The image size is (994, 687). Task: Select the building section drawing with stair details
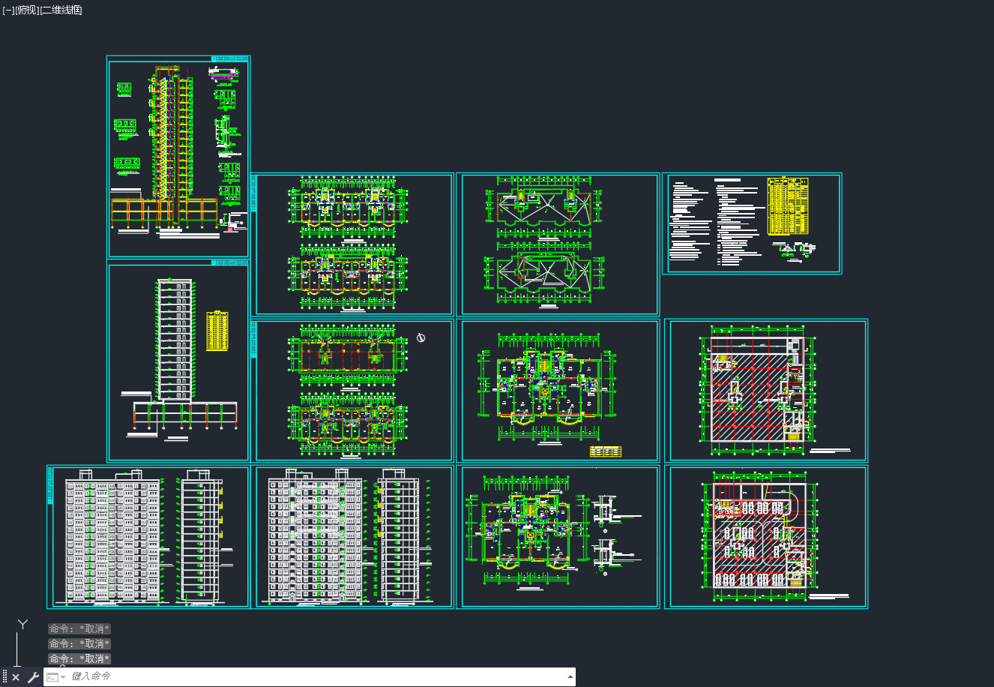point(178,157)
